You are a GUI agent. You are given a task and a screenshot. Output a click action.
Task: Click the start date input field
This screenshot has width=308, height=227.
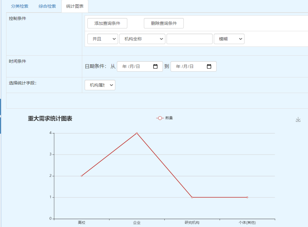140,66
